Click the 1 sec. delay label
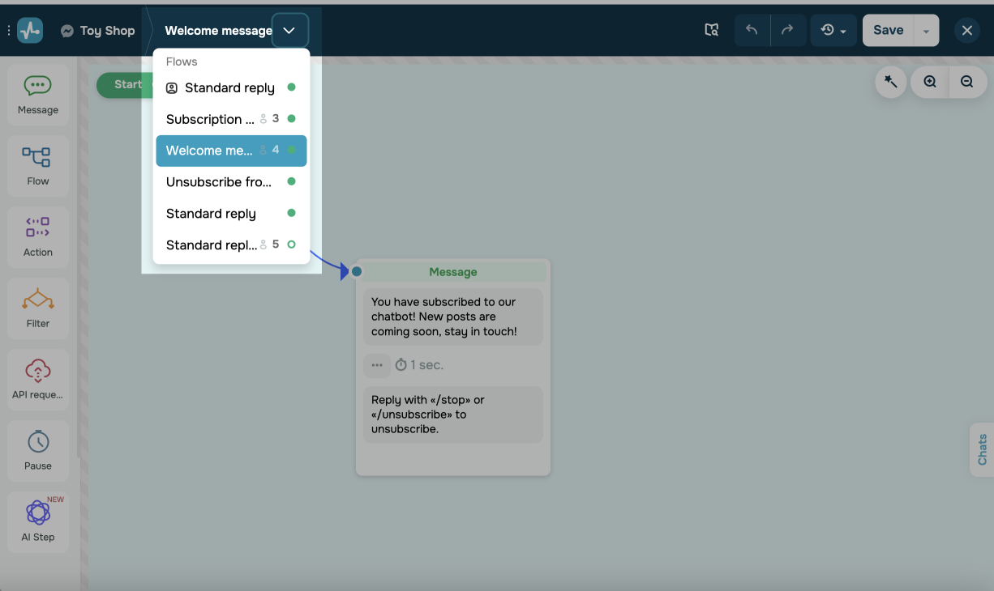This screenshot has height=591, width=994. [x=419, y=365]
